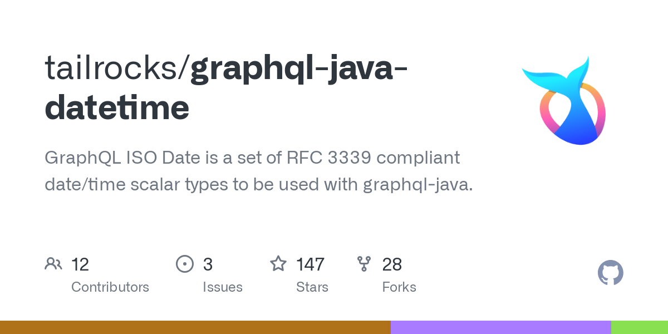Click the Issues circle-dot icon
Image resolution: width=668 pixels, height=334 pixels.
coord(184,264)
